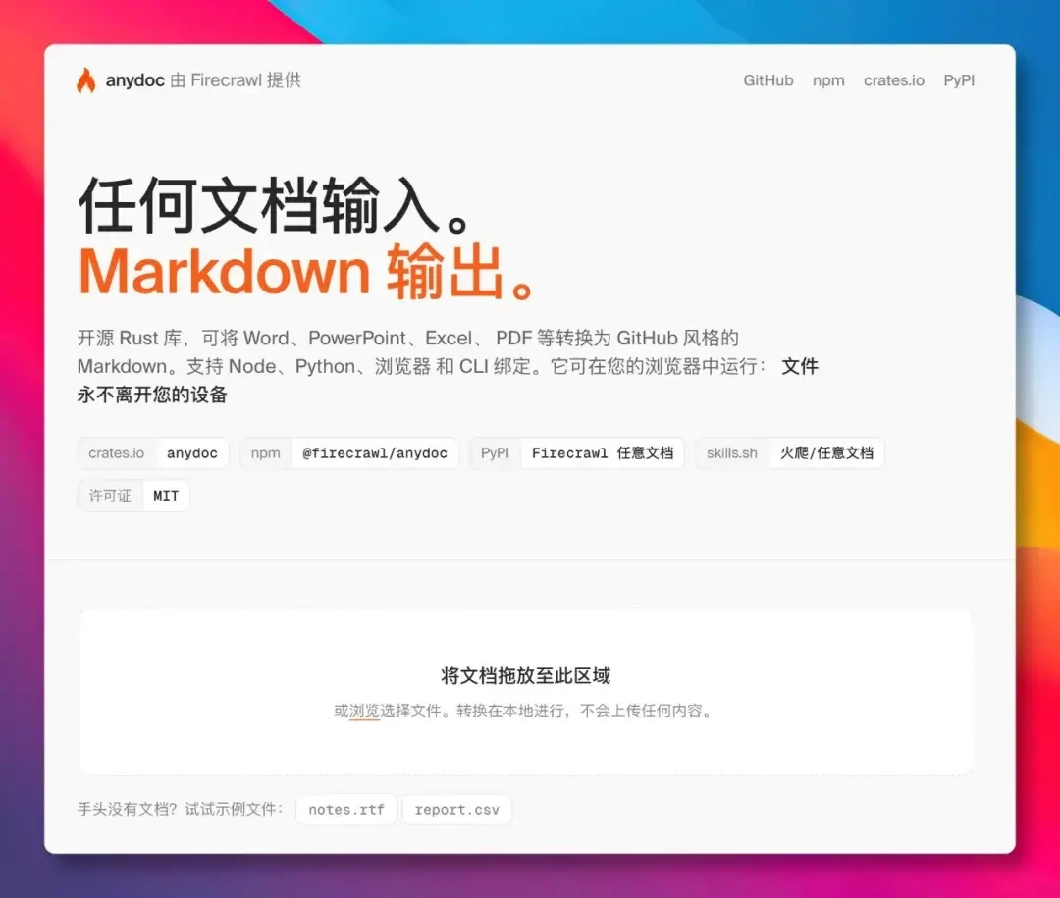
Task: Click the 浏览 link to choose a file
Action: [364, 712]
